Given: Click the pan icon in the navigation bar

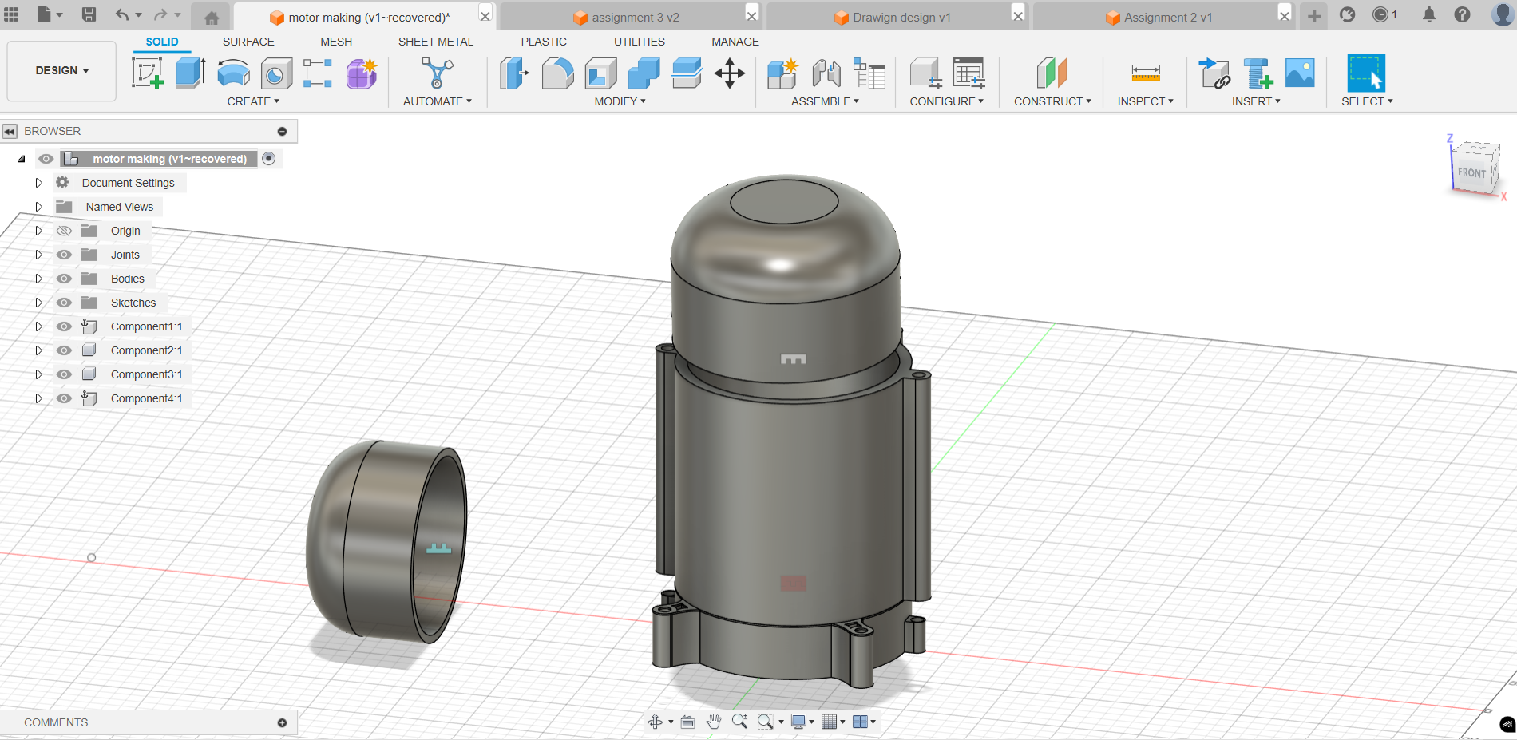Looking at the screenshot, I should pyautogui.click(x=713, y=721).
